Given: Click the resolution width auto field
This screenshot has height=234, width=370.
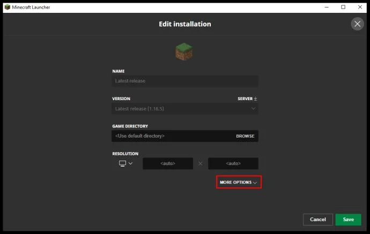Looking at the screenshot, I should tap(168, 163).
